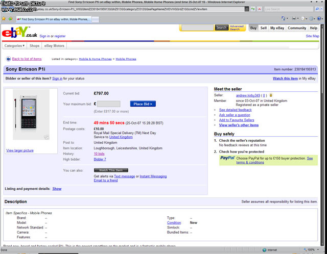Image resolution: width=327 pixels, height=254 pixels.
Task: Open the eBay Motors menu item
Action: (54, 45)
